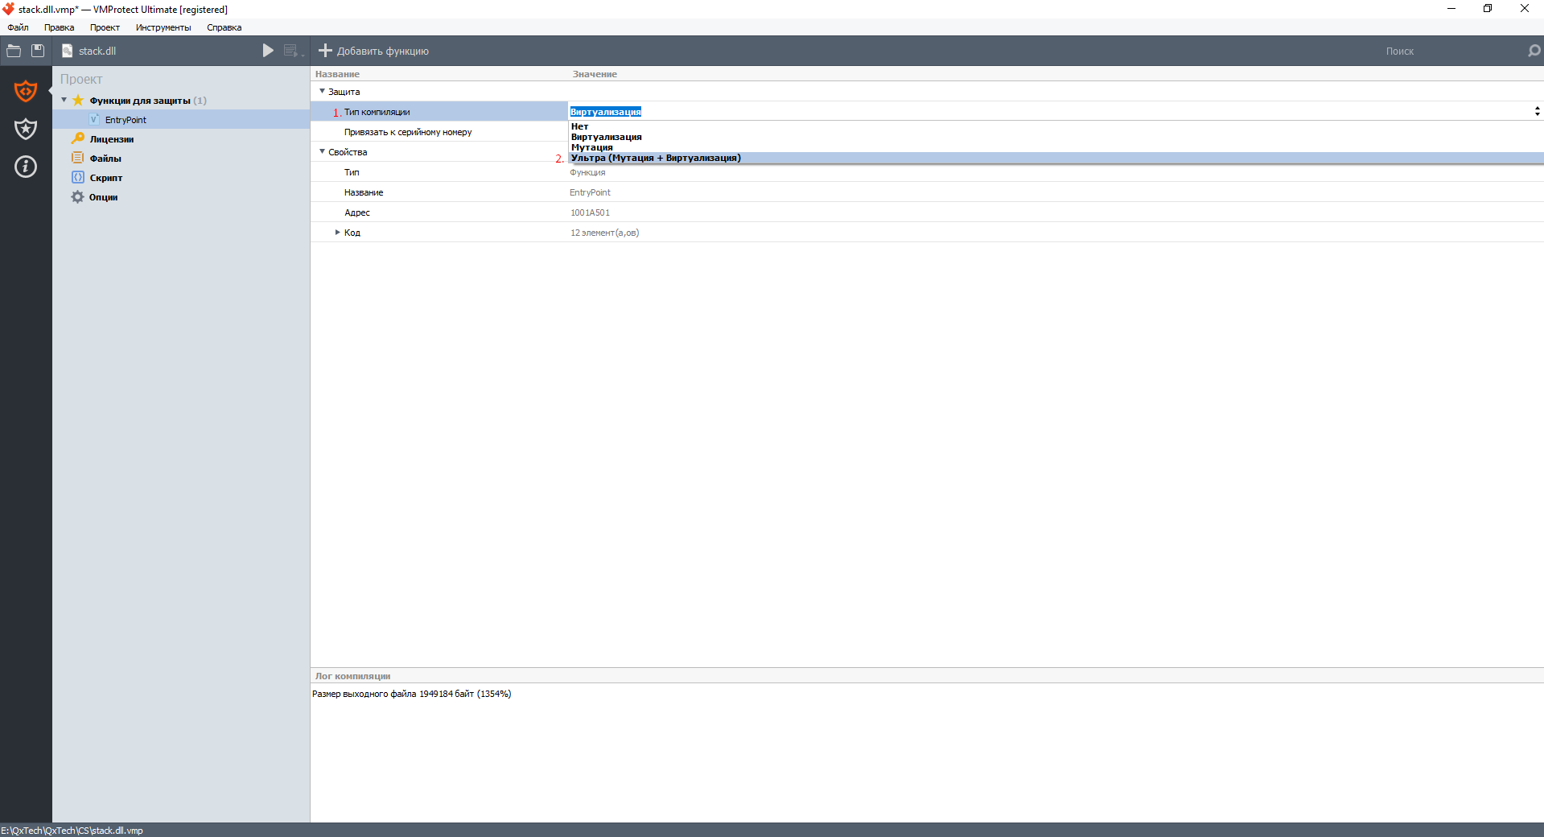1544x837 pixels.
Task: Choose Ультра (Мутация + Виртуализация) option
Action: click(1056, 158)
